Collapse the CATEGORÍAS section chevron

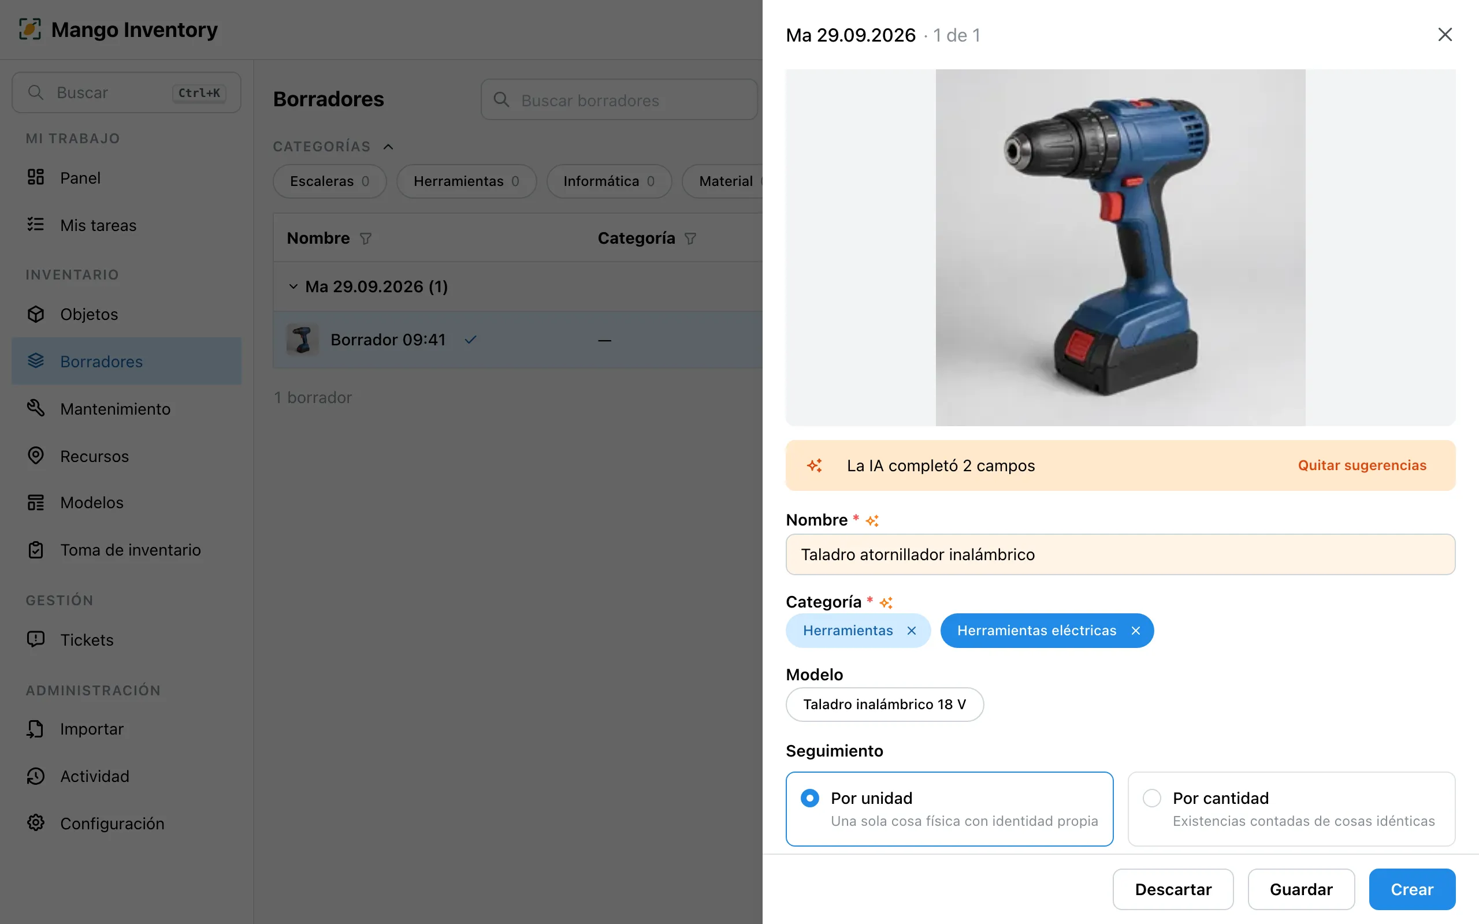(x=388, y=147)
